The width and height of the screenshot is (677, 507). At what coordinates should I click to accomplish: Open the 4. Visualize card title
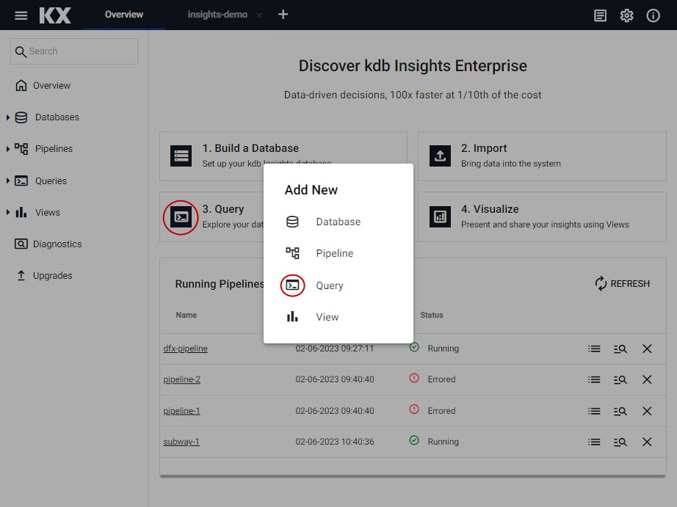[490, 209]
